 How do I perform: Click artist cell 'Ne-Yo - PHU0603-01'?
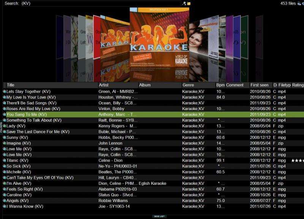click(118, 166)
